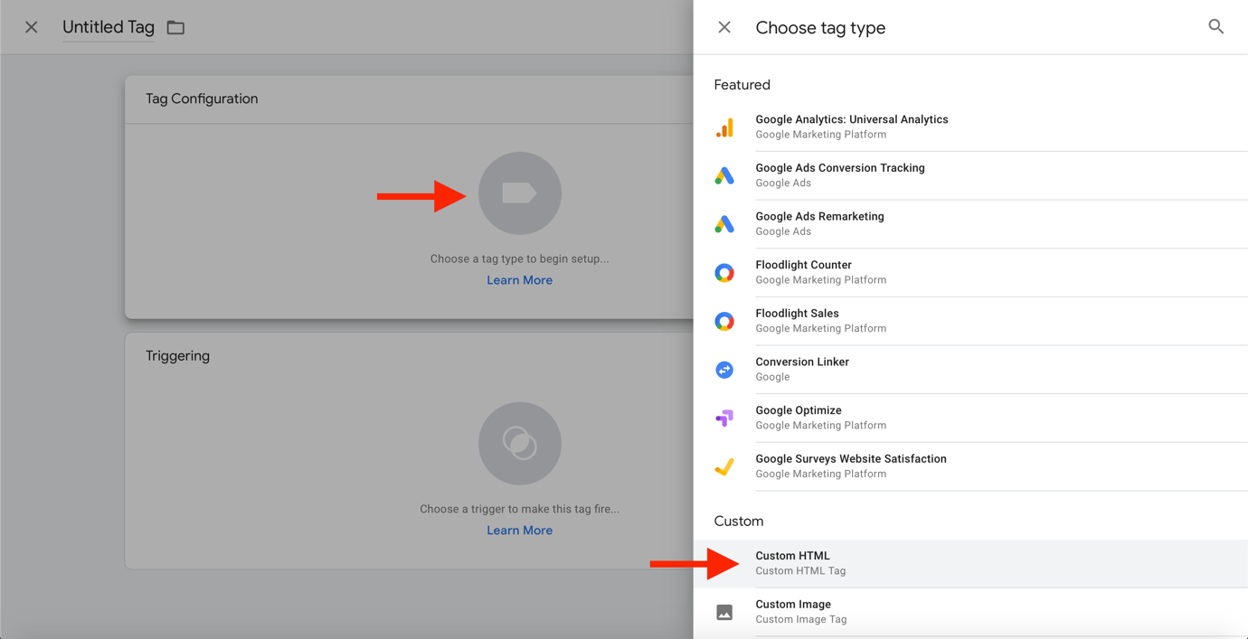Click the Custom Image icon
The width and height of the screenshot is (1248, 639).
click(724, 613)
